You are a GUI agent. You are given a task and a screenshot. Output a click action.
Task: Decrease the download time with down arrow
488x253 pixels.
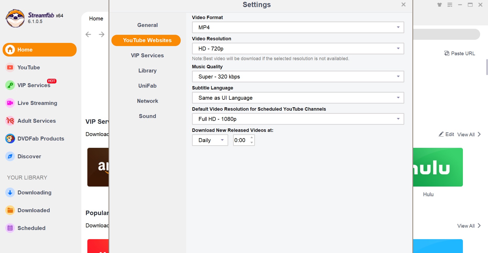pyautogui.click(x=252, y=143)
